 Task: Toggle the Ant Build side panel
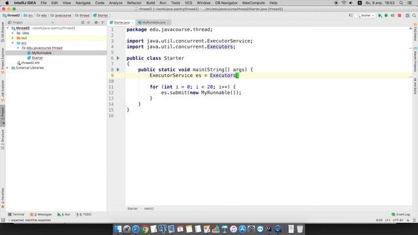415,86
